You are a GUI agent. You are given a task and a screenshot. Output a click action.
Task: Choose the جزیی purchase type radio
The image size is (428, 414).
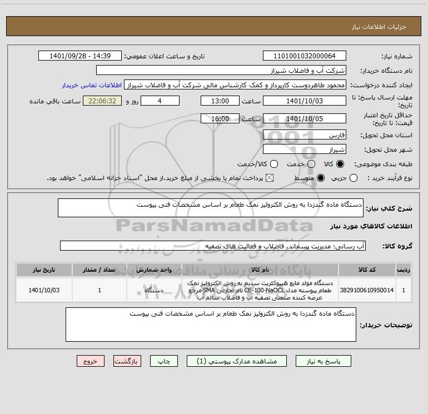pyautogui.click(x=354, y=178)
